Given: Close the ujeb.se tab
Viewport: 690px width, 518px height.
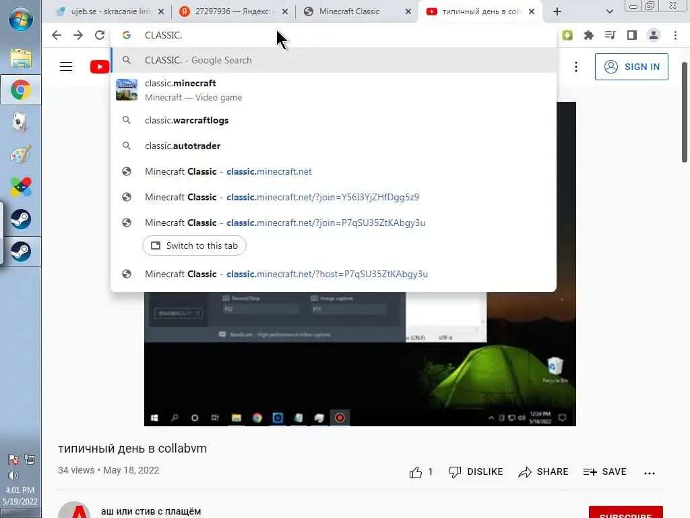Looking at the screenshot, I should (161, 12).
